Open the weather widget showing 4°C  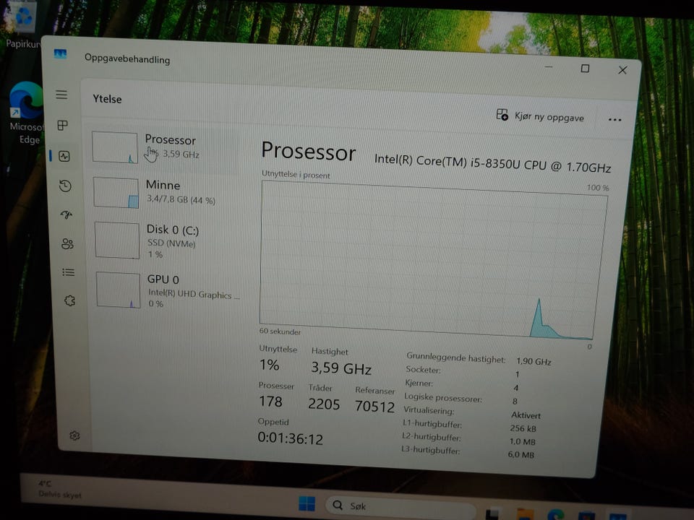[59, 489]
